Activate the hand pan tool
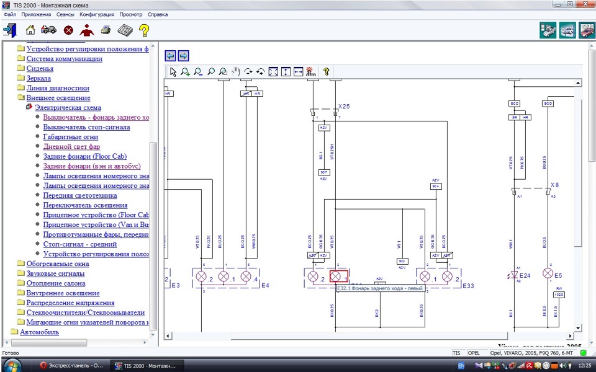Viewport: 596px width, 372px height. 236,71
